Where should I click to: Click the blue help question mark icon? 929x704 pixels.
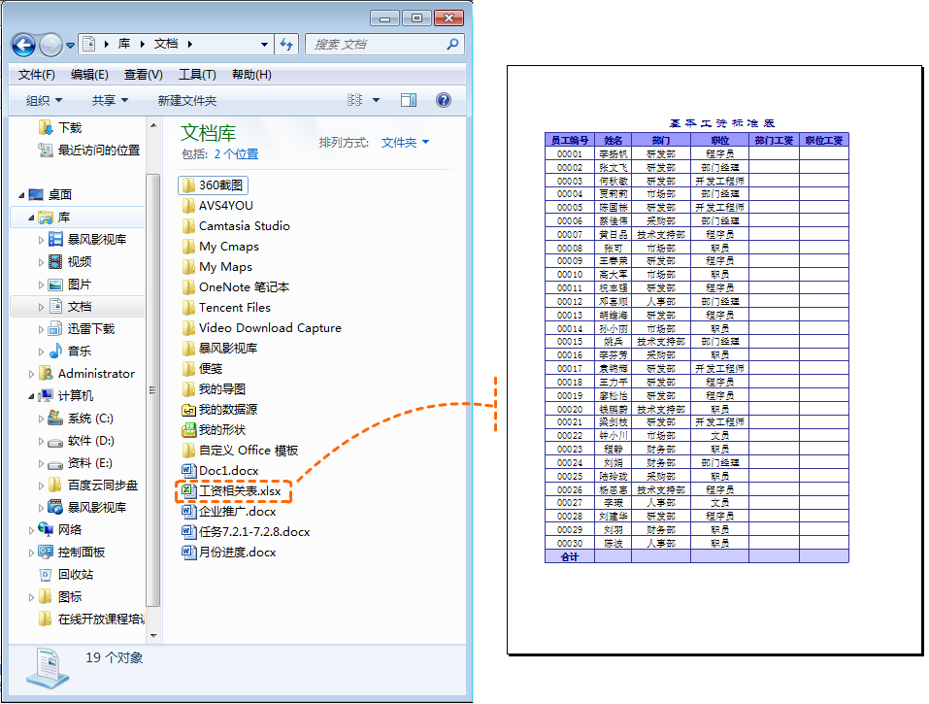point(444,100)
